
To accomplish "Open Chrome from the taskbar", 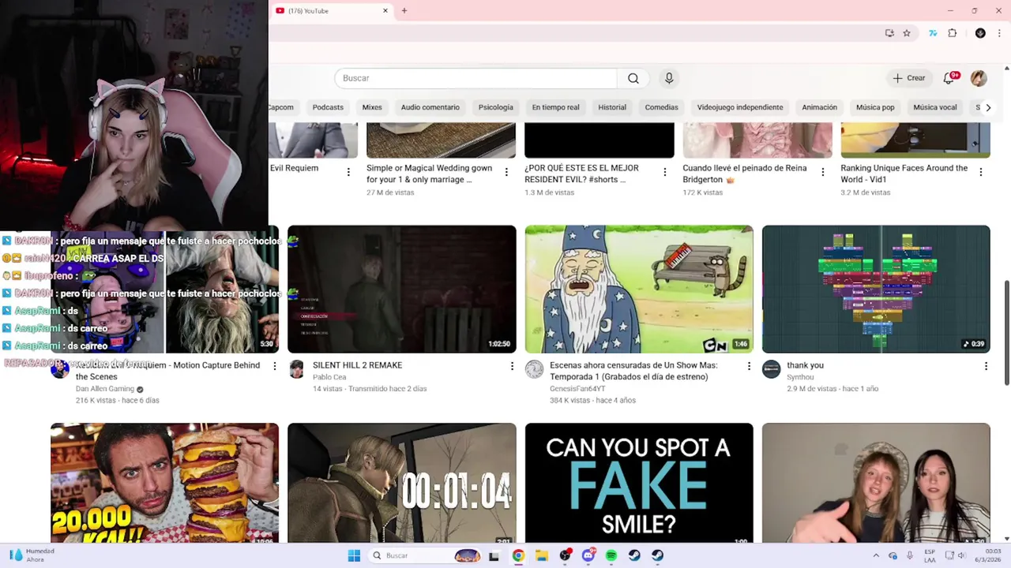I will [x=518, y=555].
